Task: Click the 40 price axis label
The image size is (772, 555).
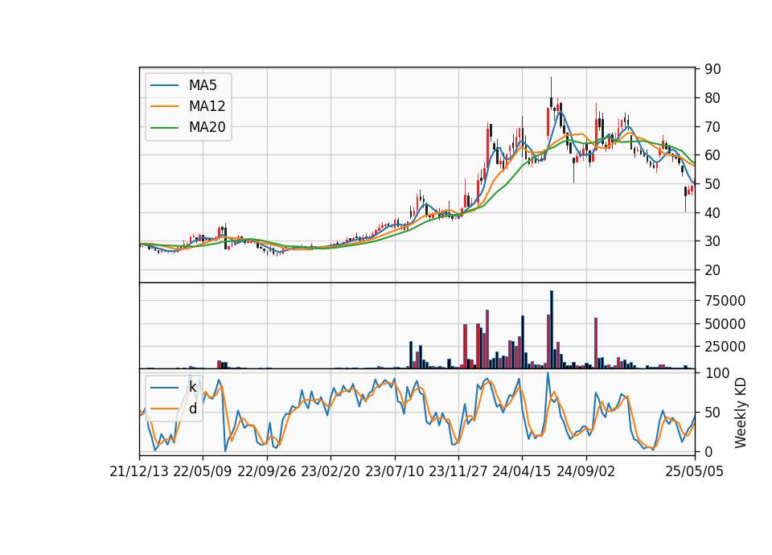Action: click(712, 213)
